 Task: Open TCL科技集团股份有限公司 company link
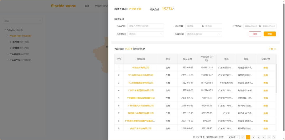coord(141,83)
